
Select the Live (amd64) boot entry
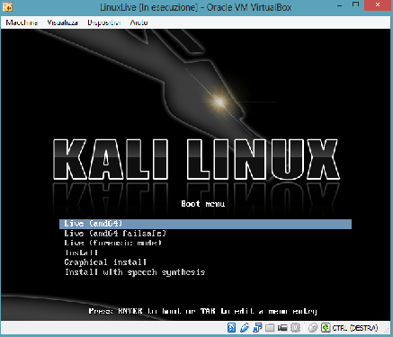click(x=205, y=224)
